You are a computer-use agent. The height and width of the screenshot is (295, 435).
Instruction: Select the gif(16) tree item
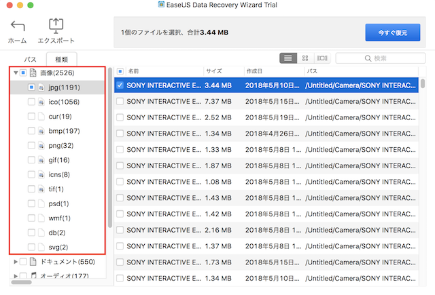[x=59, y=160]
